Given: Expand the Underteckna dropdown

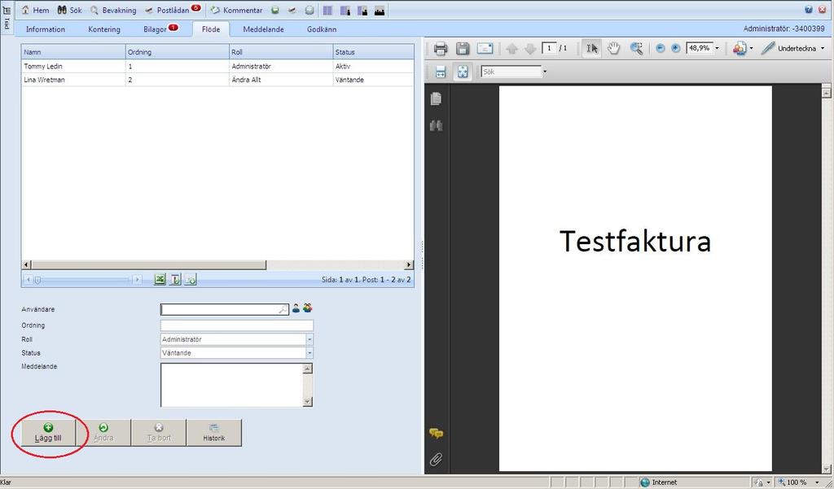Looking at the screenshot, I should [823, 48].
